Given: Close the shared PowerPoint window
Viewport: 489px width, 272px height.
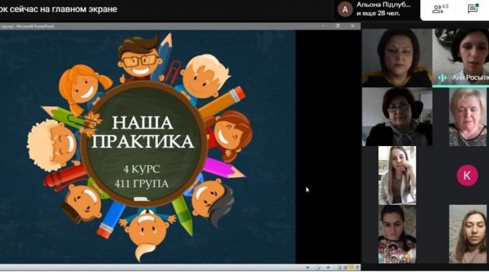Looking at the screenshot, I should [353, 26].
